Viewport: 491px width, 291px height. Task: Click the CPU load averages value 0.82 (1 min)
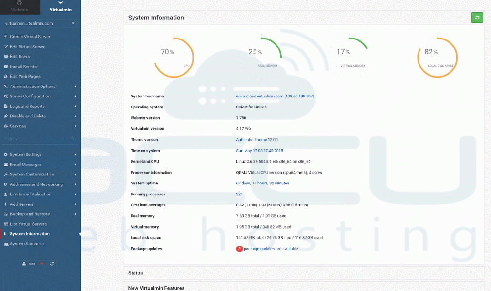point(272,205)
